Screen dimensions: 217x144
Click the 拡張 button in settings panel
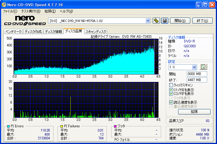tap(194, 112)
